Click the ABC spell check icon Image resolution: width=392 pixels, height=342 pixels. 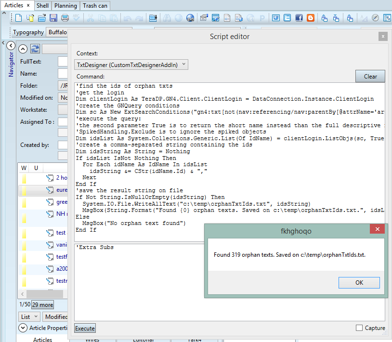tap(77, 18)
